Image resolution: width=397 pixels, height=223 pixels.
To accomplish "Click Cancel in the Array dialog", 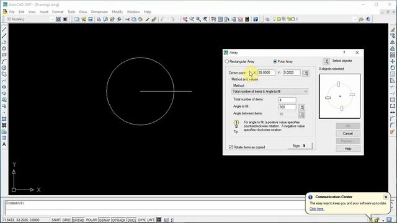I will click(x=348, y=134).
